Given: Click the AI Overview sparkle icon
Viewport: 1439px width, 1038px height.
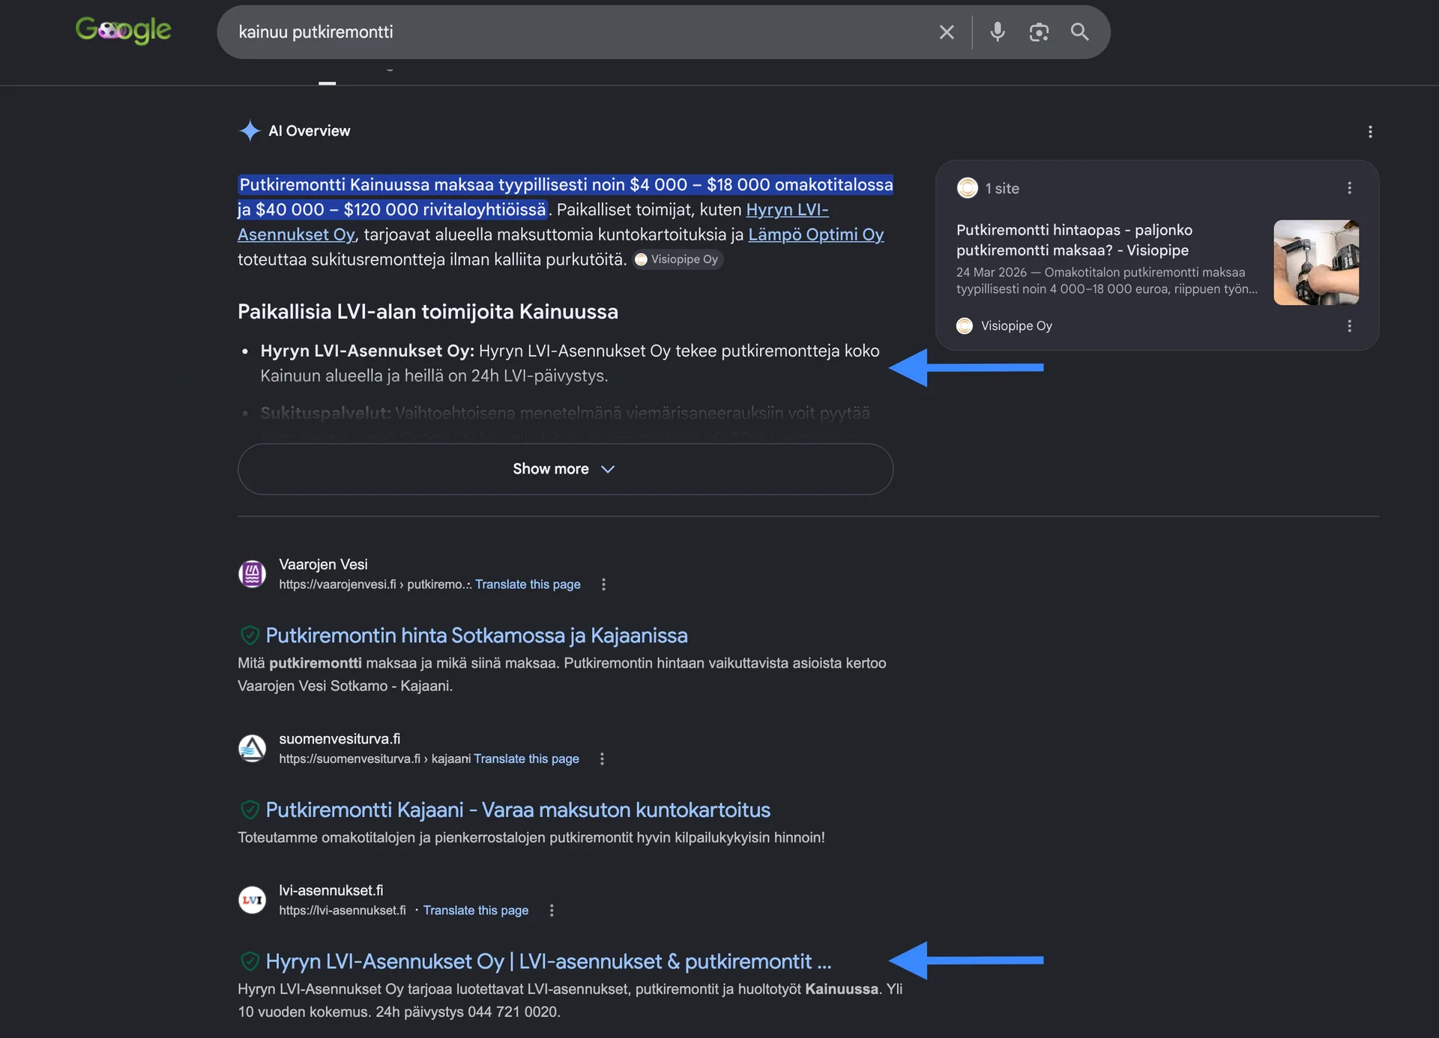Looking at the screenshot, I should pos(250,130).
